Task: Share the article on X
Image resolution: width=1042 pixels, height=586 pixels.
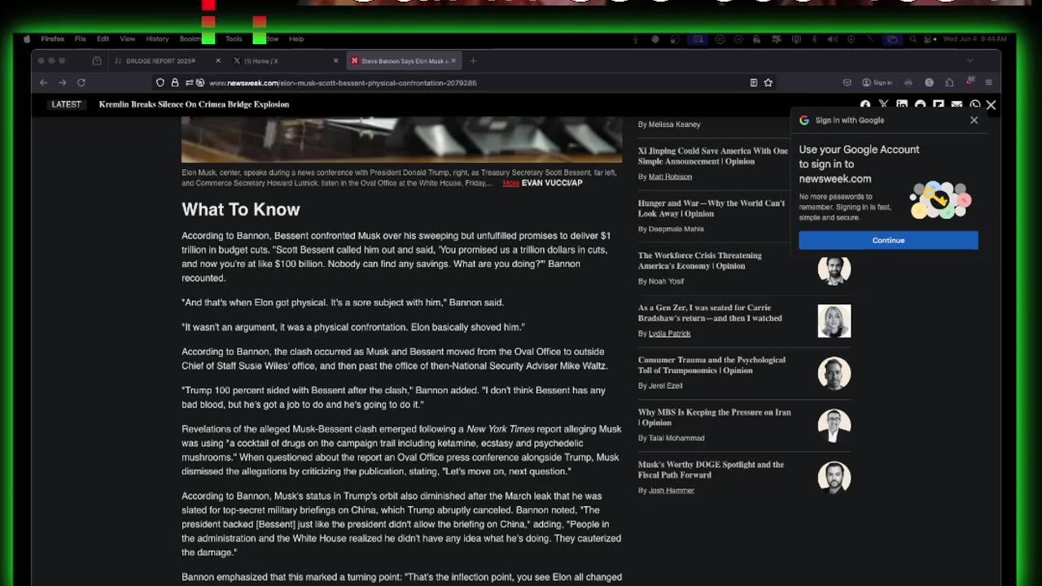Action: pyautogui.click(x=883, y=105)
